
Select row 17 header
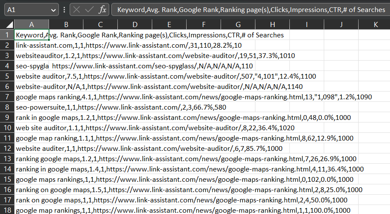[7, 200]
